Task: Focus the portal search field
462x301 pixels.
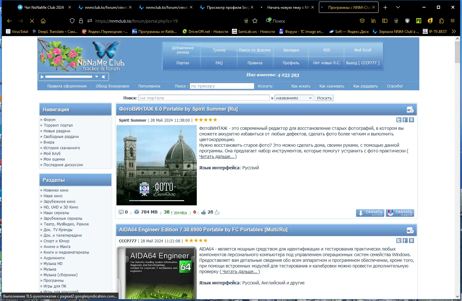Action: 204,98
